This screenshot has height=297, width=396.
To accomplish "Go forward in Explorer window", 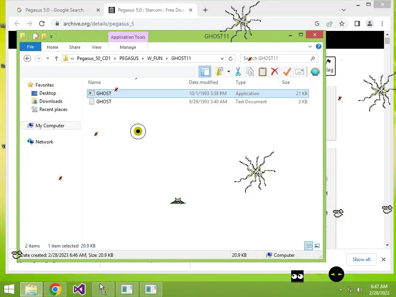I will coord(38,59).
